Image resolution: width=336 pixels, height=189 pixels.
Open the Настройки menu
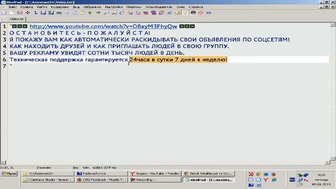114,7
